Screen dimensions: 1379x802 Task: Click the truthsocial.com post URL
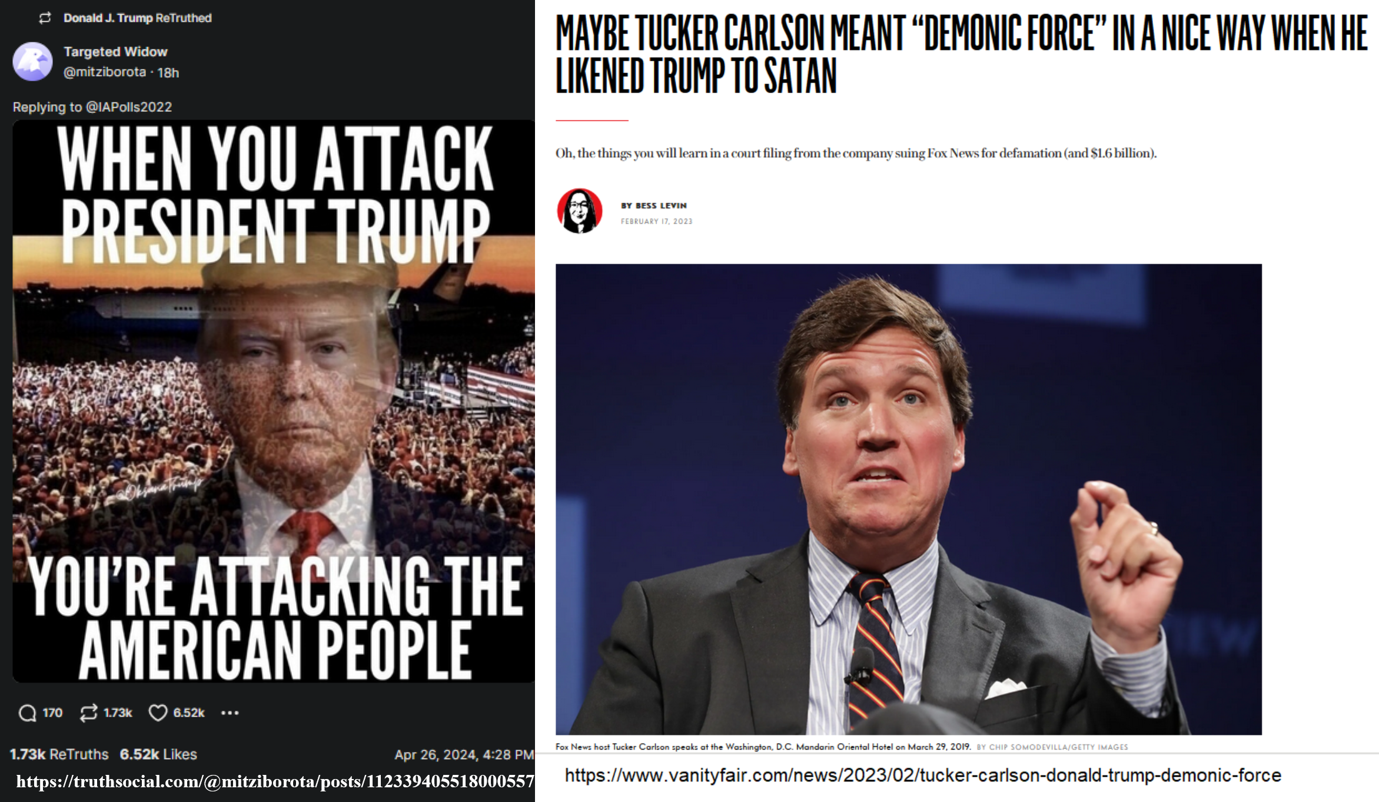click(x=275, y=781)
